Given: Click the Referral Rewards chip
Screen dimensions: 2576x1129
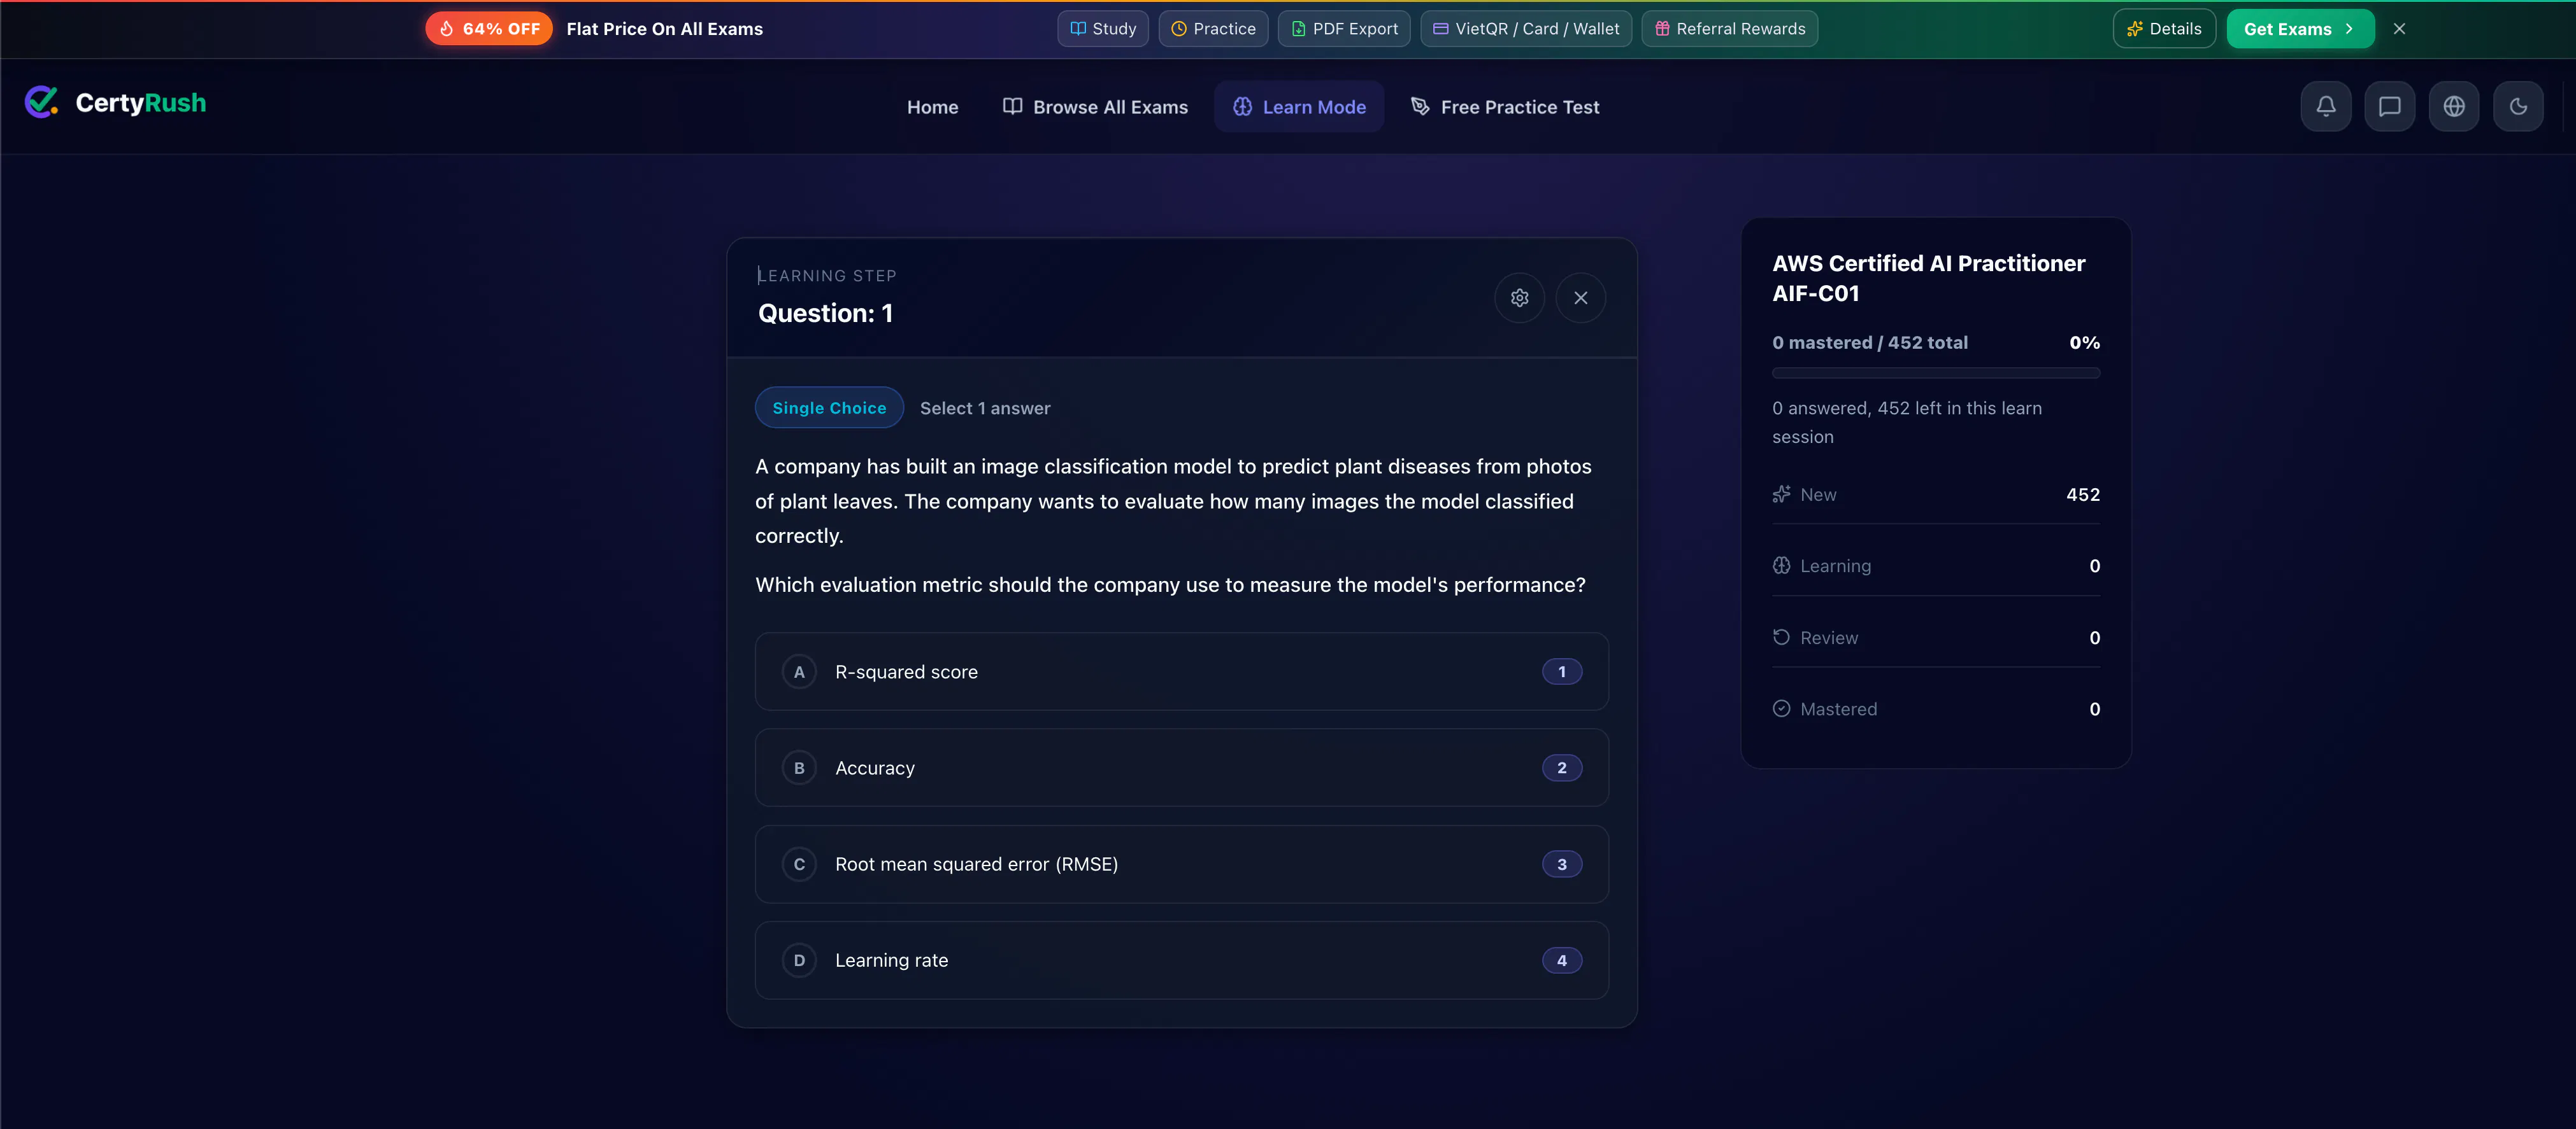Looking at the screenshot, I should [1730, 29].
